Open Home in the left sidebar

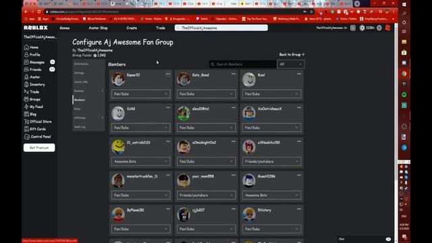(32, 47)
